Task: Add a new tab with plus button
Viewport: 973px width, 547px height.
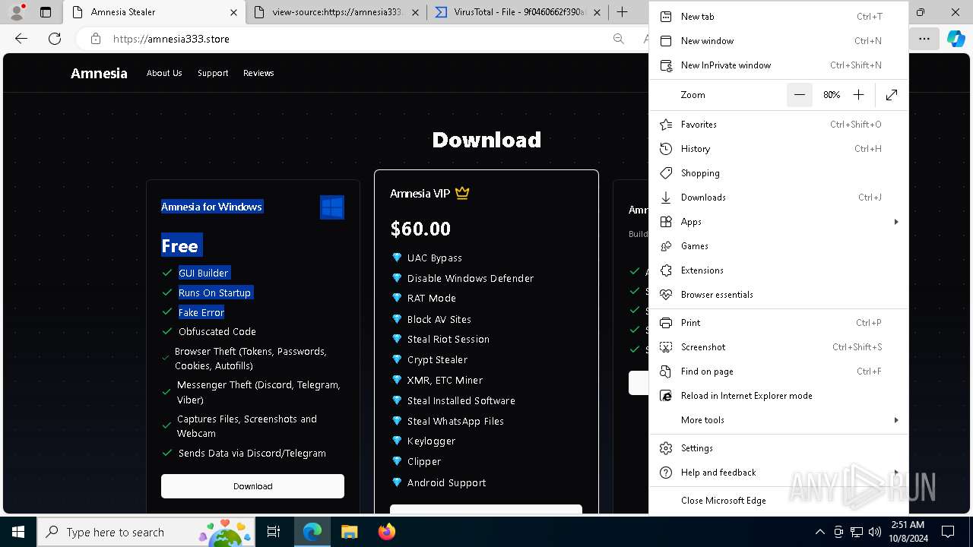Action: [x=622, y=12]
